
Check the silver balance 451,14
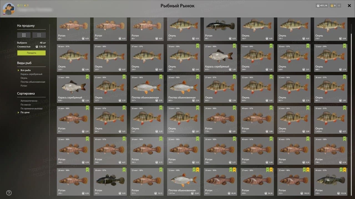[322, 6]
